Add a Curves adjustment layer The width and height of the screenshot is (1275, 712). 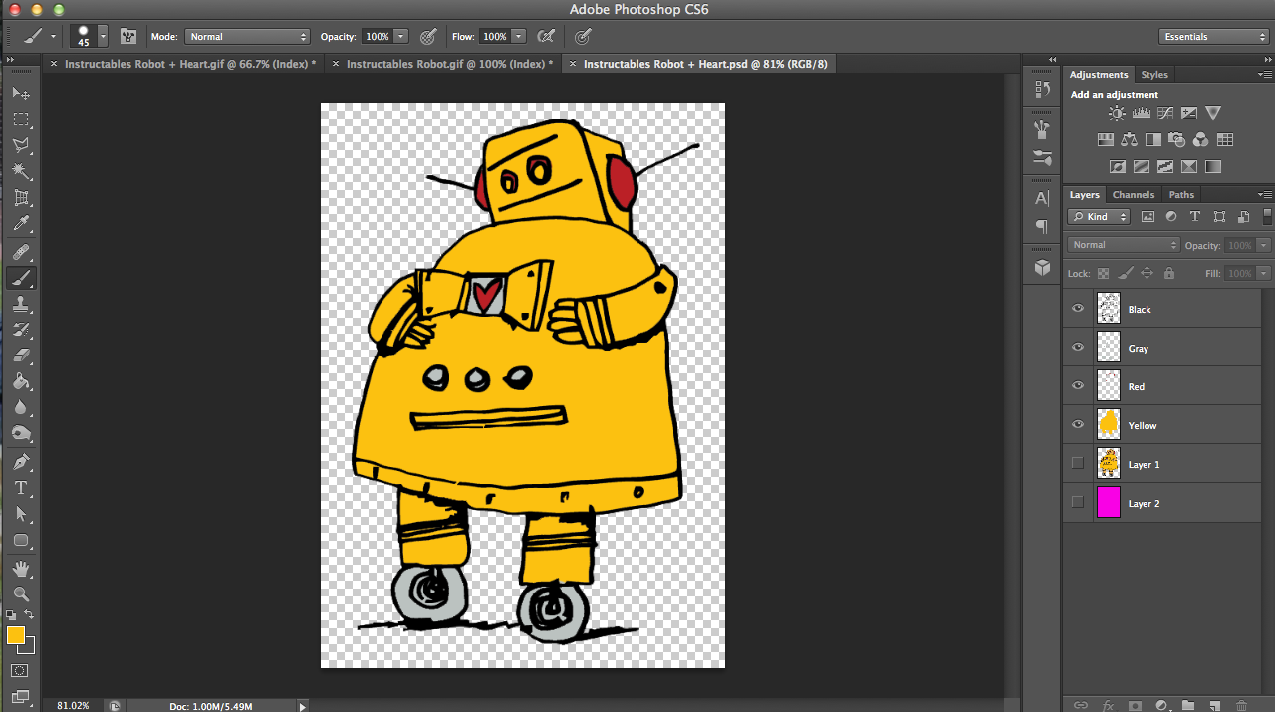pyautogui.click(x=1164, y=113)
